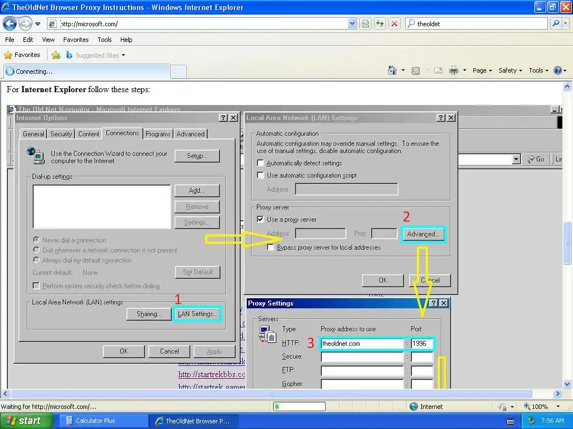The width and height of the screenshot is (573, 429).
Task: Click the keyboard tray icon
Action: click(x=510, y=421)
